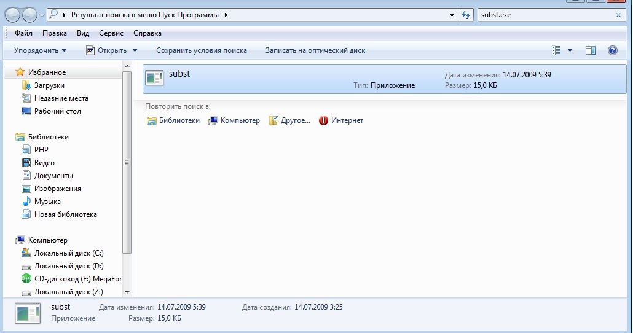Clear the search box with X
Viewport: 633px width, 333px height.
[x=619, y=15]
